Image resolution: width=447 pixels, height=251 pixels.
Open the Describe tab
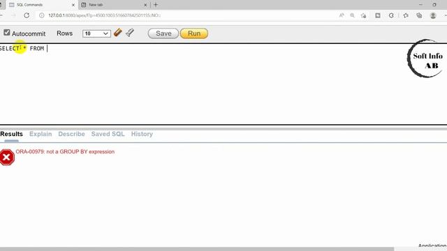pos(71,134)
